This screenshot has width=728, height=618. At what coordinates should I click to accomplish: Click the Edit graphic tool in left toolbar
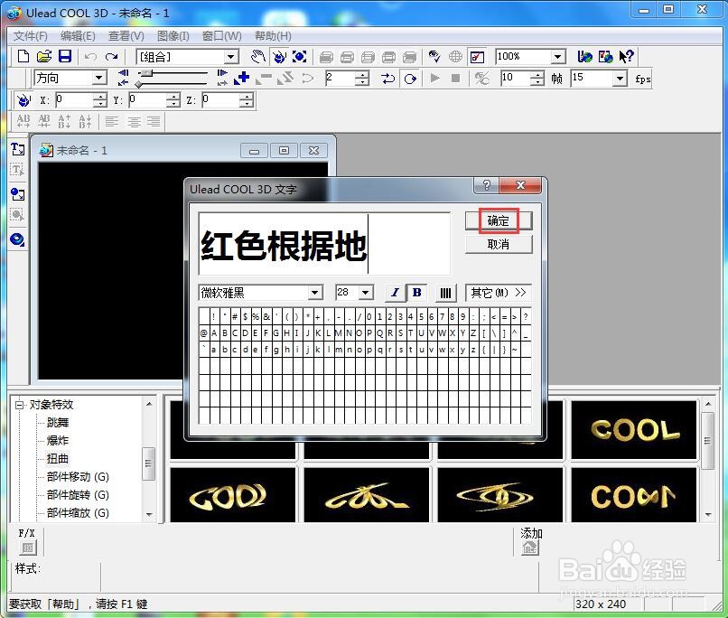tap(18, 215)
